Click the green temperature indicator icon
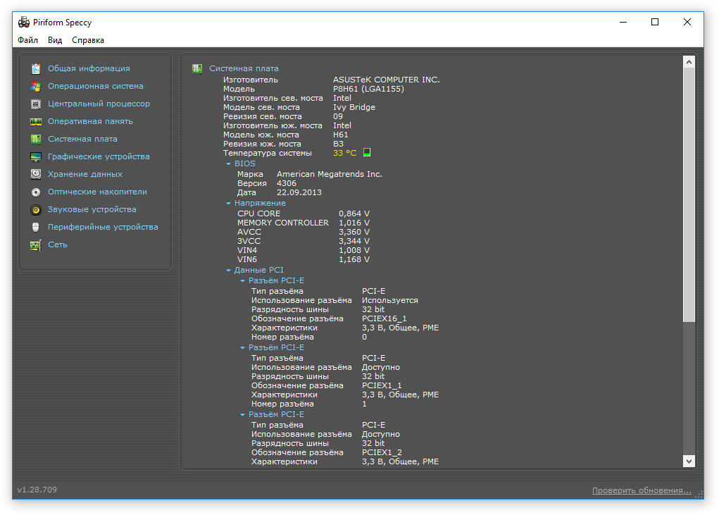 pyautogui.click(x=367, y=152)
